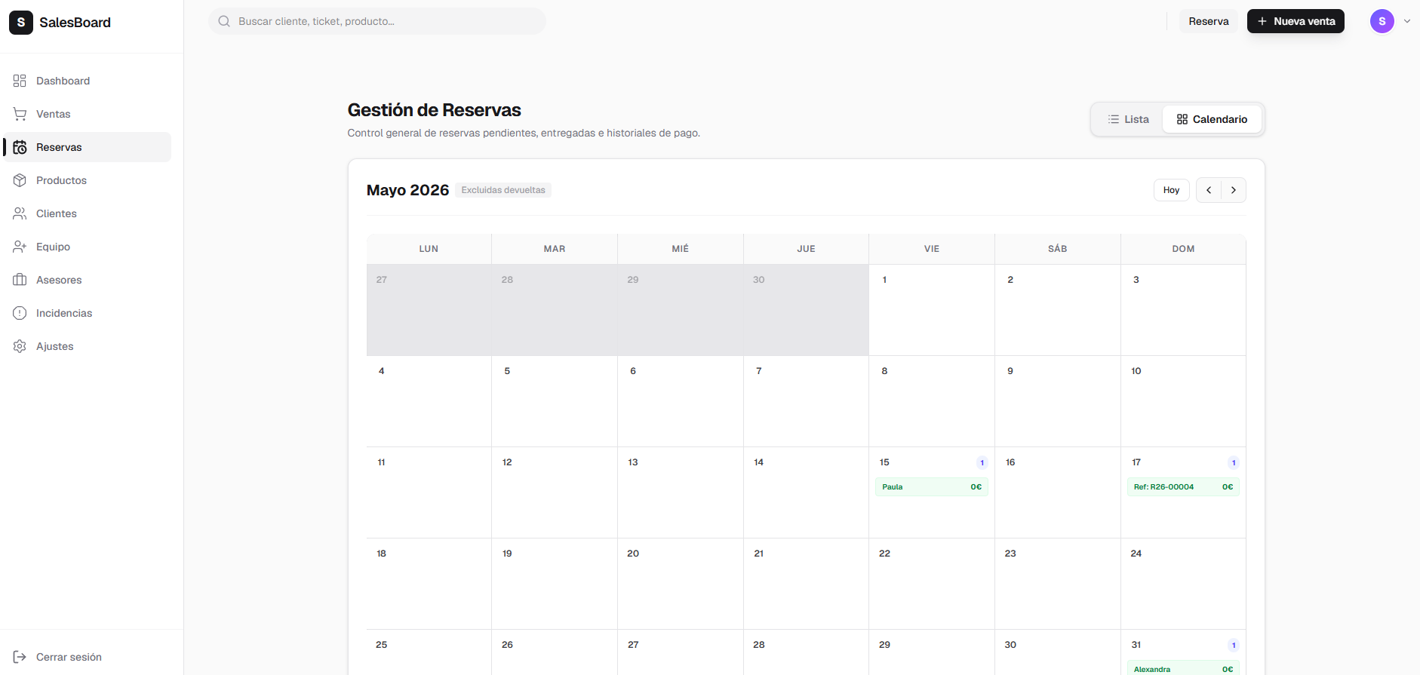
Task: Click the SalesBoard brand name
Action: [x=75, y=23]
